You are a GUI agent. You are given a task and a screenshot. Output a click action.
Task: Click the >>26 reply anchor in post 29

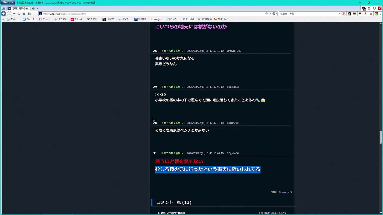(x=160, y=94)
